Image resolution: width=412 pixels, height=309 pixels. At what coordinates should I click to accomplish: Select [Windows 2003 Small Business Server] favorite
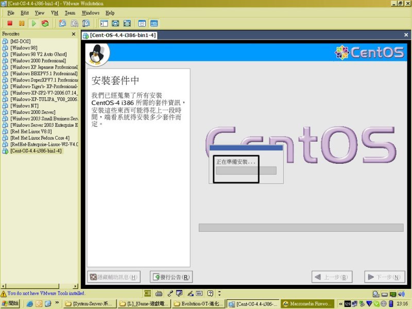pyautogui.click(x=44, y=118)
